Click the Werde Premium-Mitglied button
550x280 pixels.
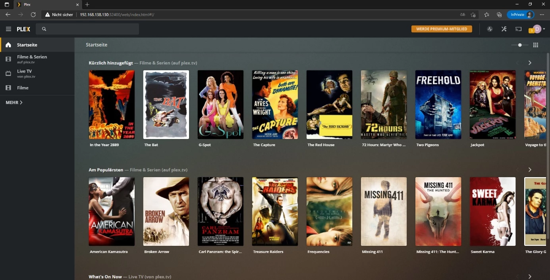442,29
